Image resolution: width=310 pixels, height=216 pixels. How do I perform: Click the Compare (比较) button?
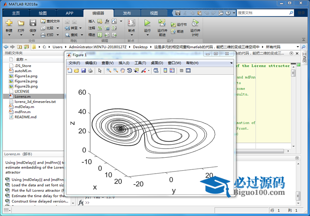click(x=47, y=28)
